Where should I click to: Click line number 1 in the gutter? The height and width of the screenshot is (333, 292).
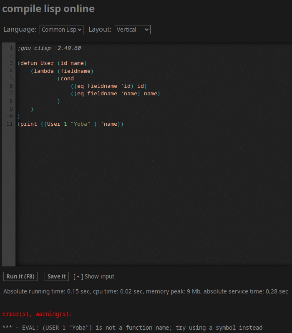[x=11, y=48]
